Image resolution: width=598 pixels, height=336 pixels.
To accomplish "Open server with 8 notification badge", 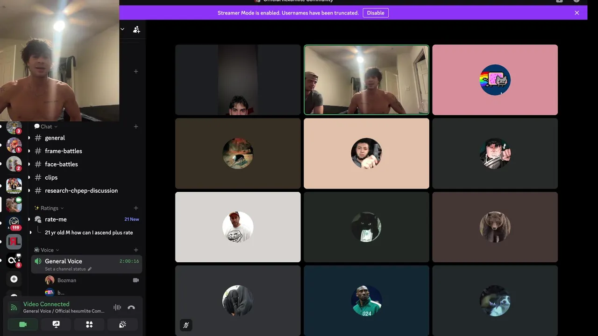I will [x=14, y=260].
